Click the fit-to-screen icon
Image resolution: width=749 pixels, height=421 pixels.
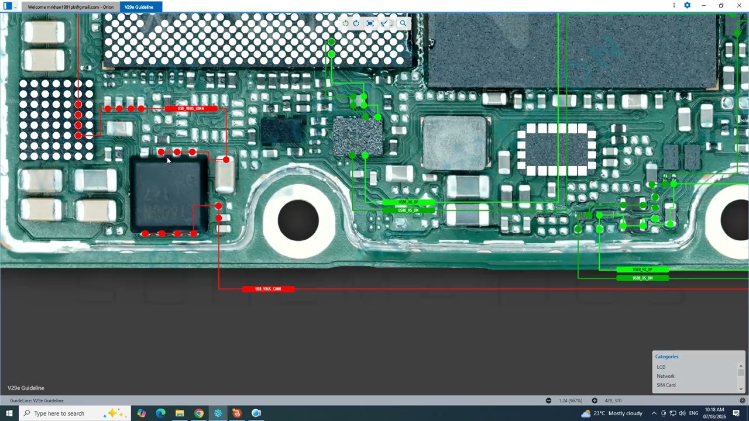370,23
